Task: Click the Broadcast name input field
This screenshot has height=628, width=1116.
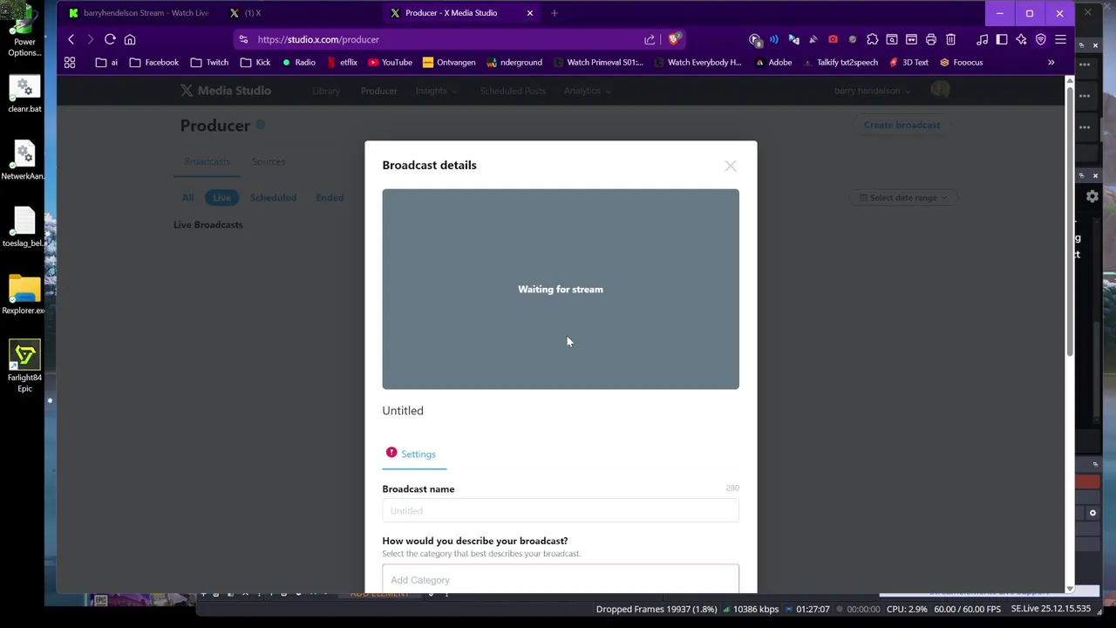Action: point(561,511)
